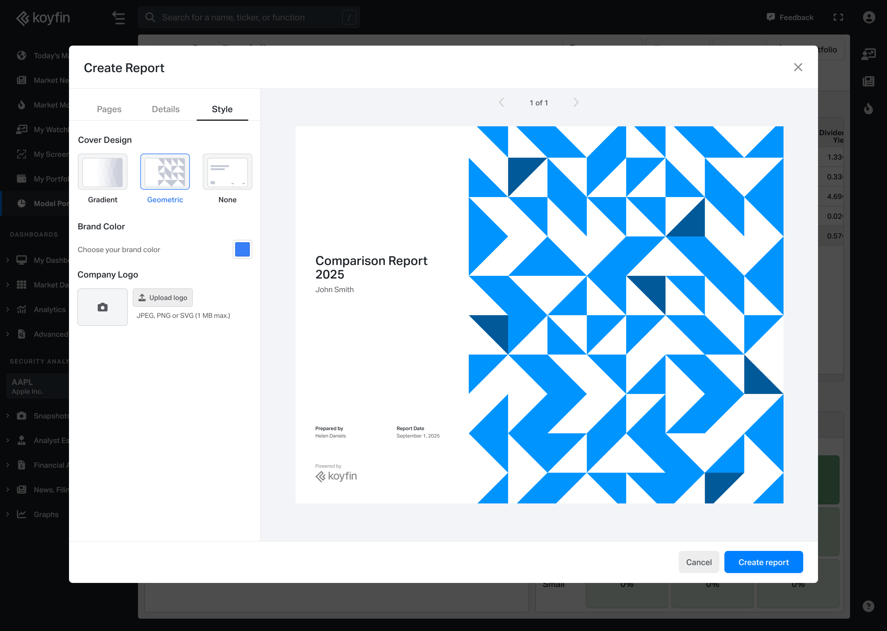Open the help question mark icon
The image size is (887, 631).
click(x=868, y=606)
